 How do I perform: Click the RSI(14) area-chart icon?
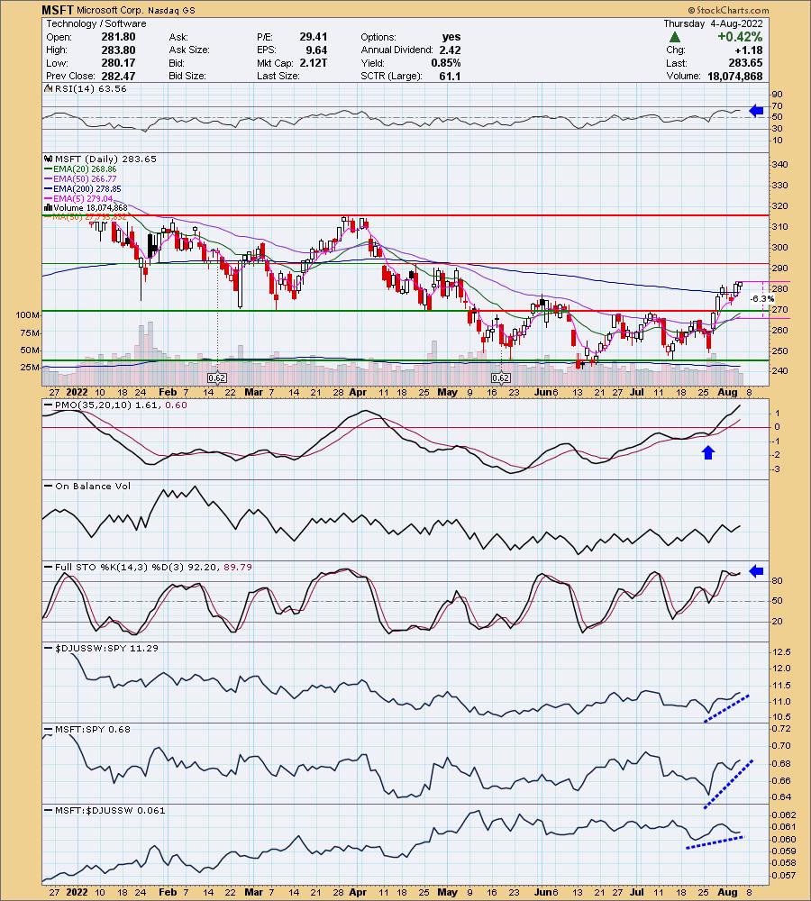click(x=49, y=89)
